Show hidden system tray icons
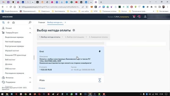170x96 pixels. (141, 94)
